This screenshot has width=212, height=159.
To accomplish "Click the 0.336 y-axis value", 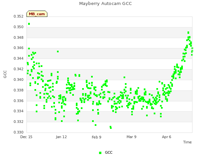I will point(19,101).
